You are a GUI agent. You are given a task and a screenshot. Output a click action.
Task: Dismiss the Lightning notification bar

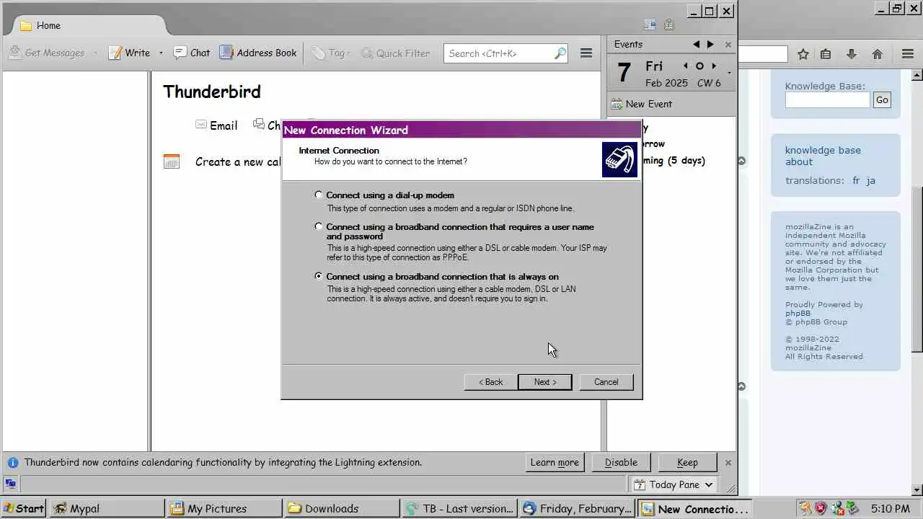click(x=728, y=462)
